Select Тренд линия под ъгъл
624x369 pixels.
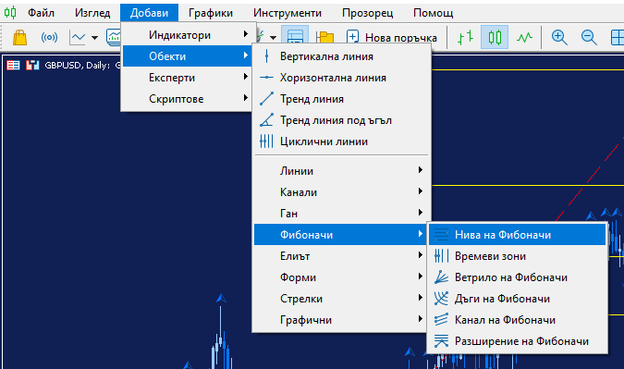coord(341,120)
